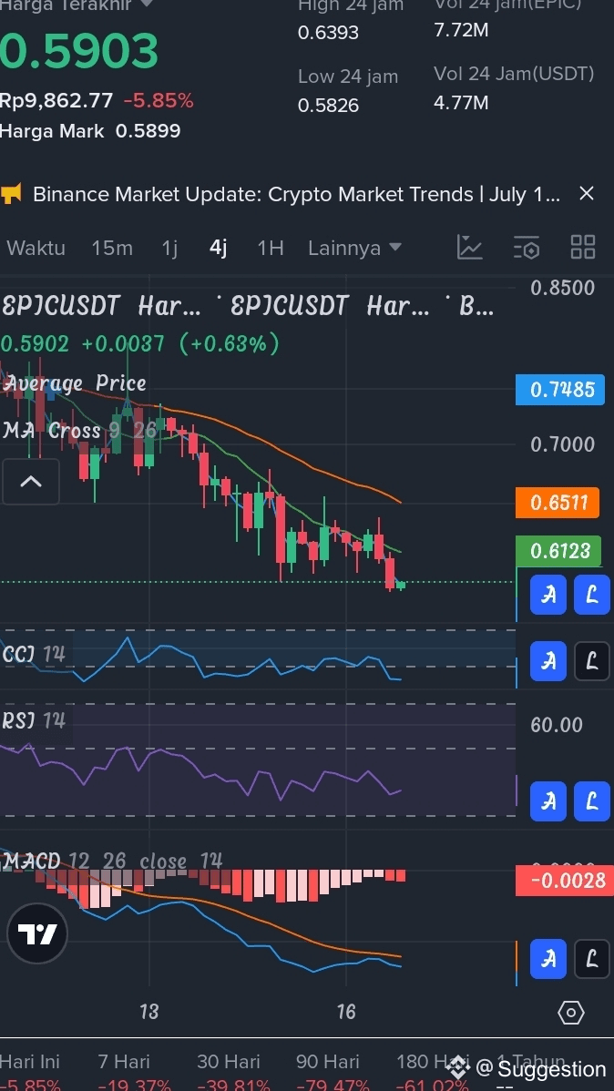
Task: Select the Waktu chart view
Action: pos(36,248)
